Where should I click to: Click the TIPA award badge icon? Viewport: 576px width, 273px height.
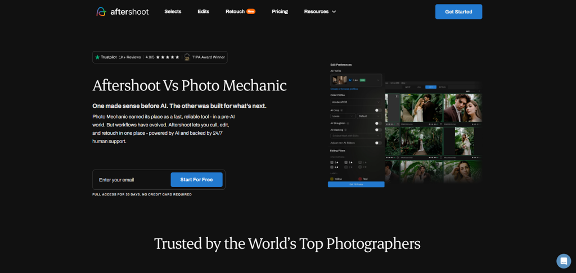pos(187,57)
